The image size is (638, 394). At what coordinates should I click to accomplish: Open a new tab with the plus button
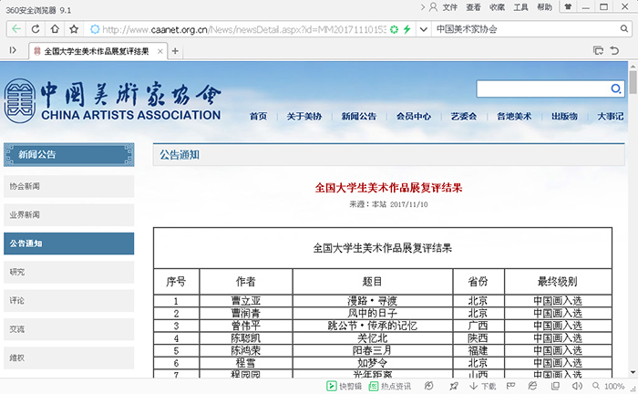pos(175,51)
